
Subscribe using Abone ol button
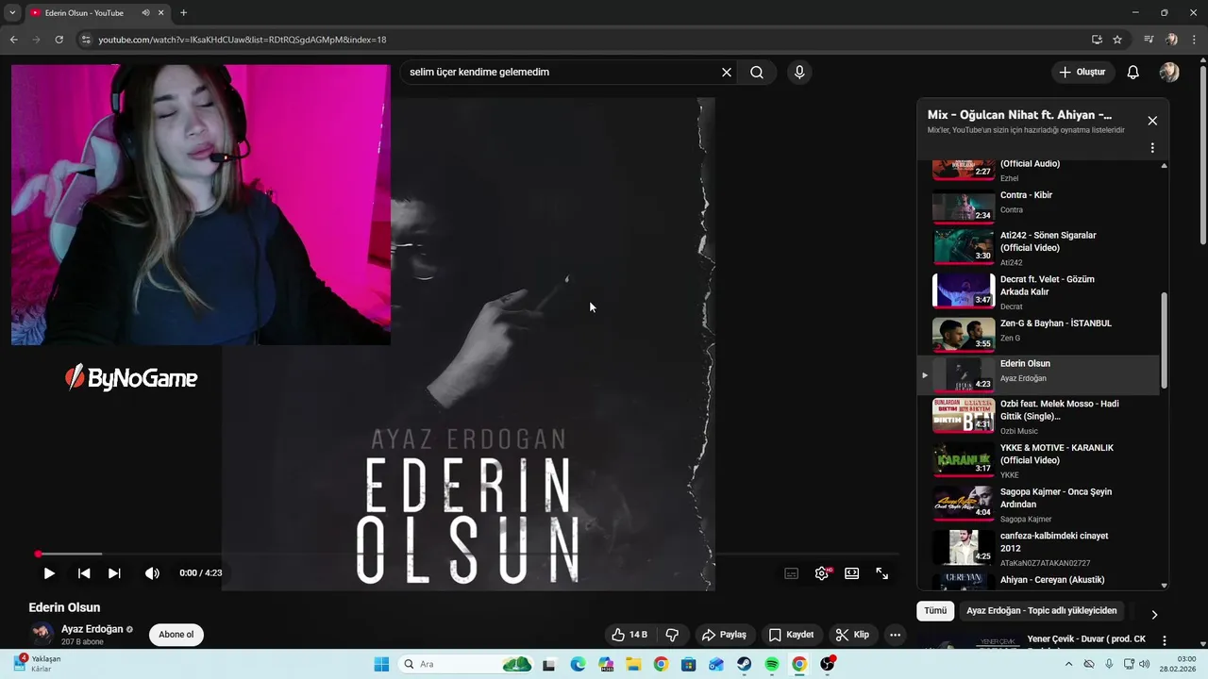pos(176,635)
